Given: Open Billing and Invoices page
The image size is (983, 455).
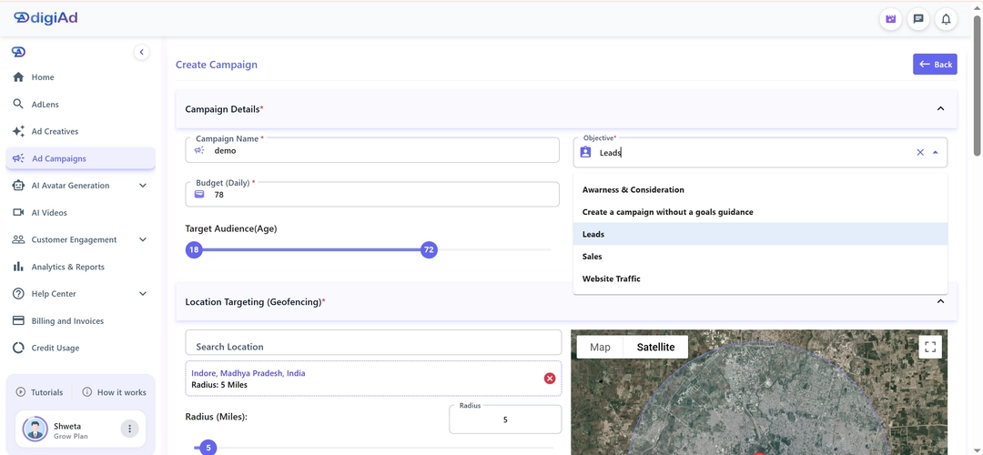Looking at the screenshot, I should click(x=80, y=320).
